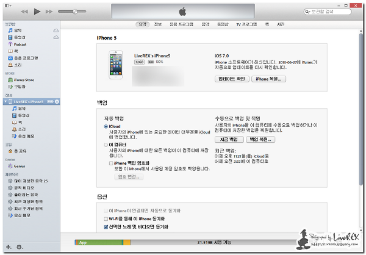
Task: Click the 업데이트 확인 button
Action: point(232,79)
